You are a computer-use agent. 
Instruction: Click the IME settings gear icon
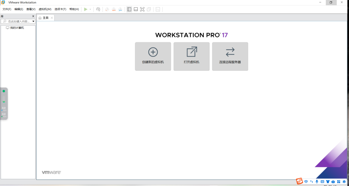pos(344,182)
